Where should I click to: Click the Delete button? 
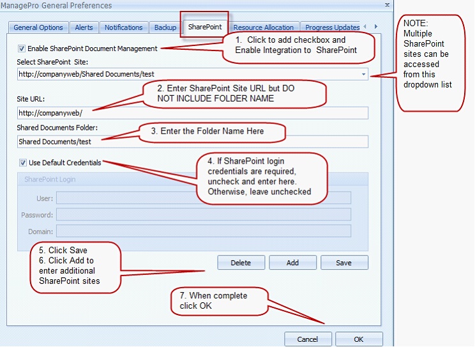click(x=241, y=263)
